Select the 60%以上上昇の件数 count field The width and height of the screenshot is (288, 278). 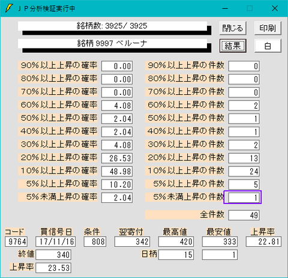(244, 106)
